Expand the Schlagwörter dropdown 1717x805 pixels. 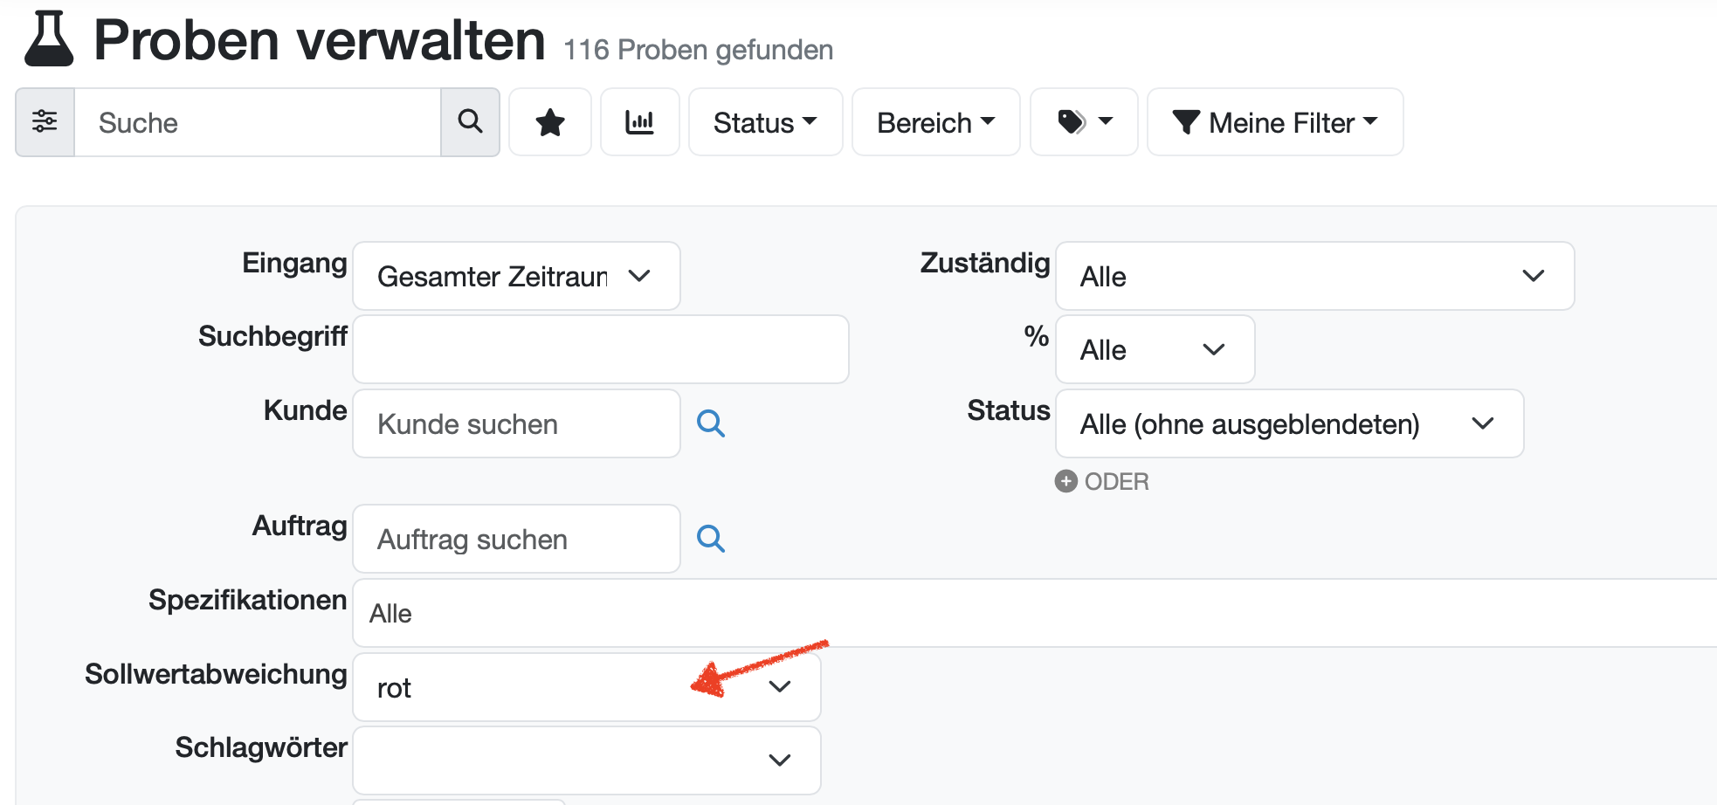(586, 760)
